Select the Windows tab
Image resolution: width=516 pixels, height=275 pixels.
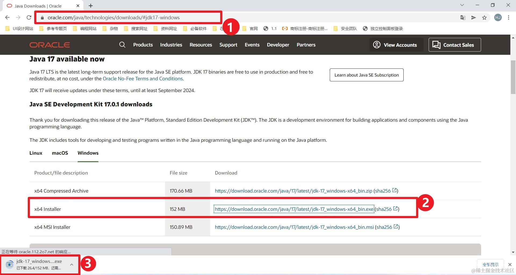coord(88,153)
